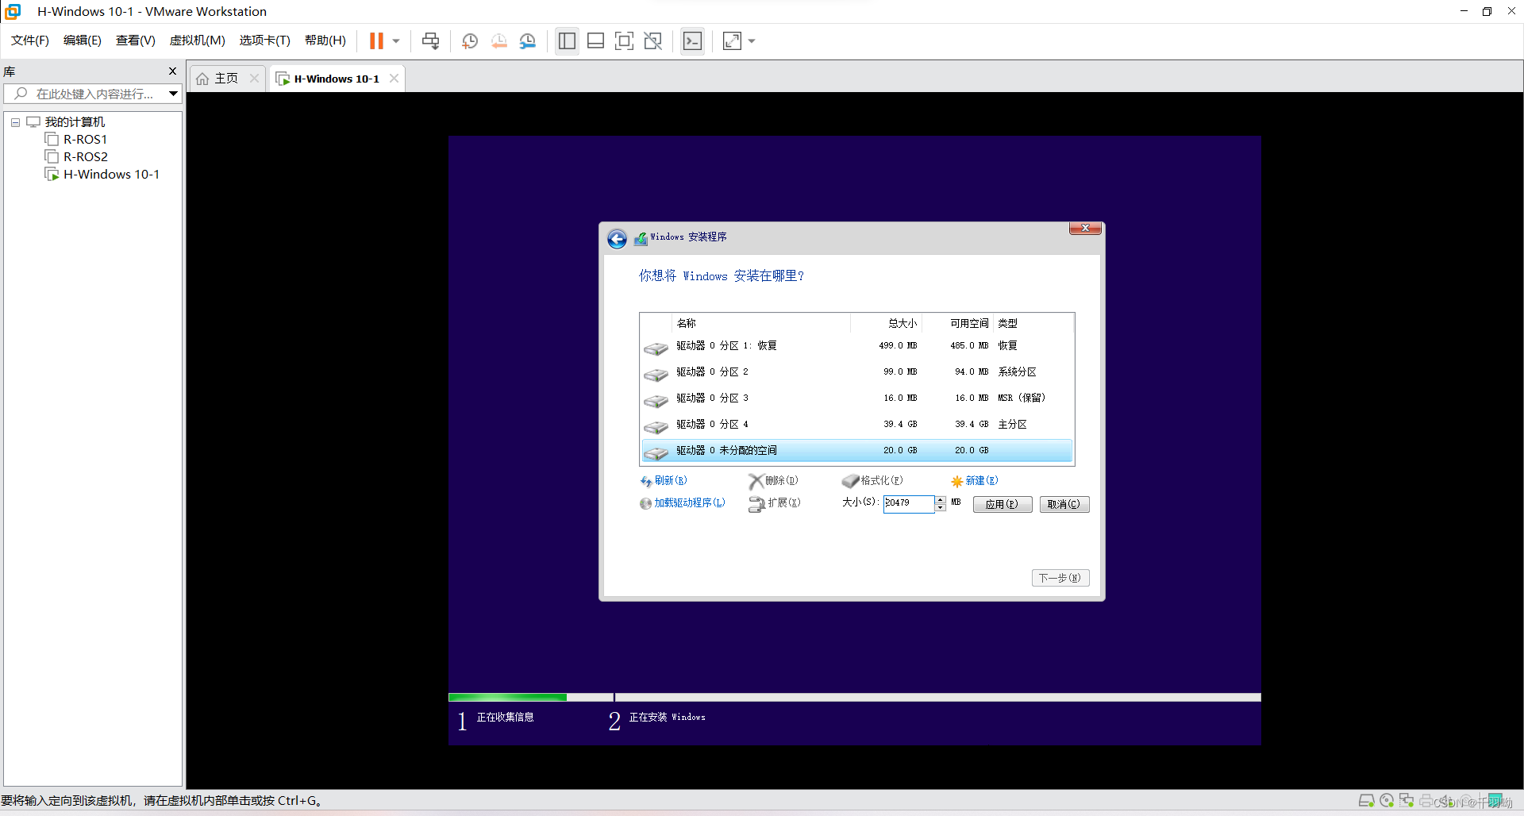This screenshot has width=1524, height=816.
Task: Close the 主页 tab
Action: tap(254, 78)
